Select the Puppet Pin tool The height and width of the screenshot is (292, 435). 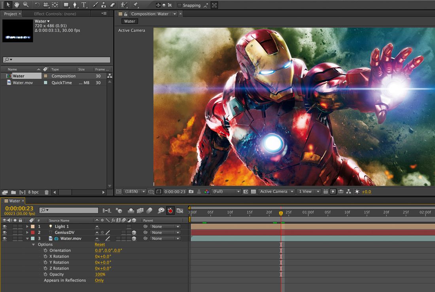pyautogui.click(x=135, y=5)
